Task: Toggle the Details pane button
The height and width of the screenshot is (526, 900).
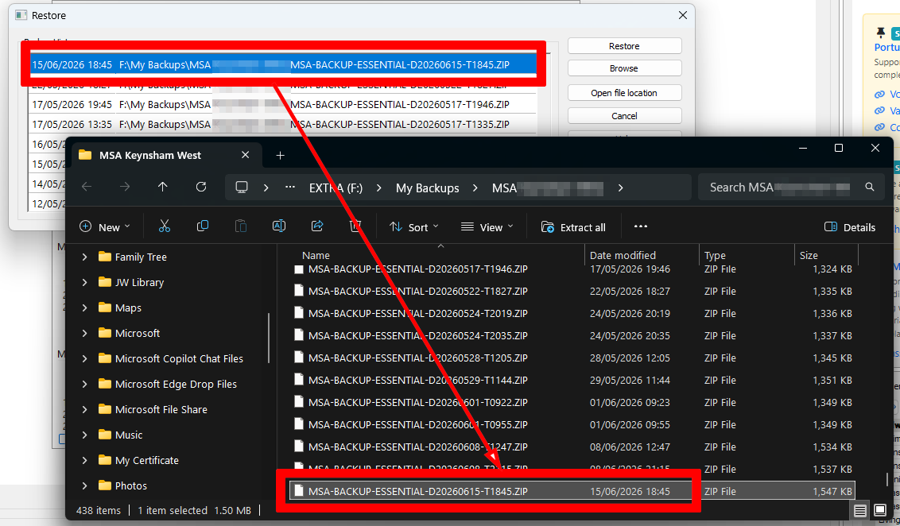Action: [x=849, y=227]
